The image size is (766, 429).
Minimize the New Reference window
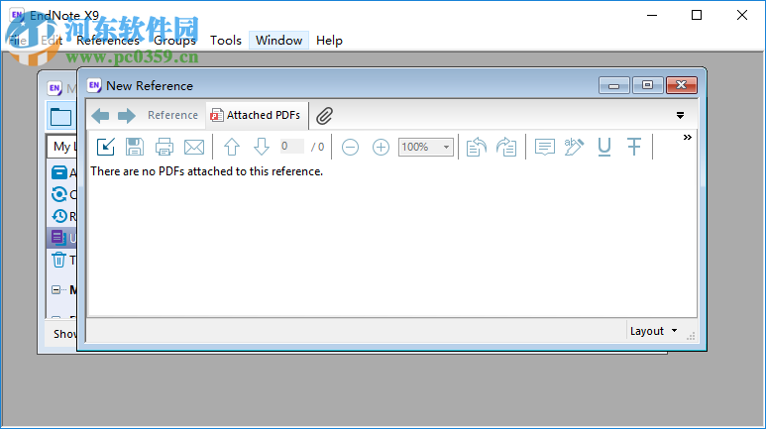(x=614, y=85)
